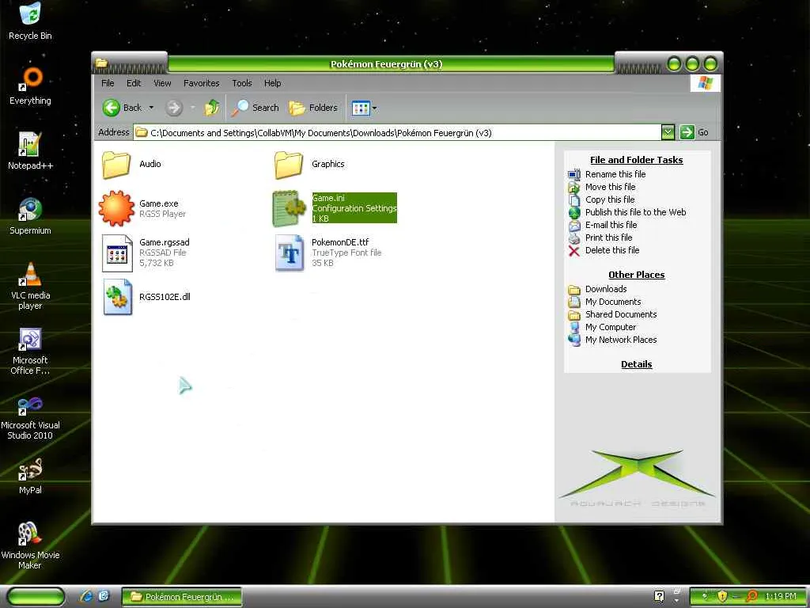The width and height of the screenshot is (810, 608).
Task: Open the Audio folder
Action: (116, 165)
